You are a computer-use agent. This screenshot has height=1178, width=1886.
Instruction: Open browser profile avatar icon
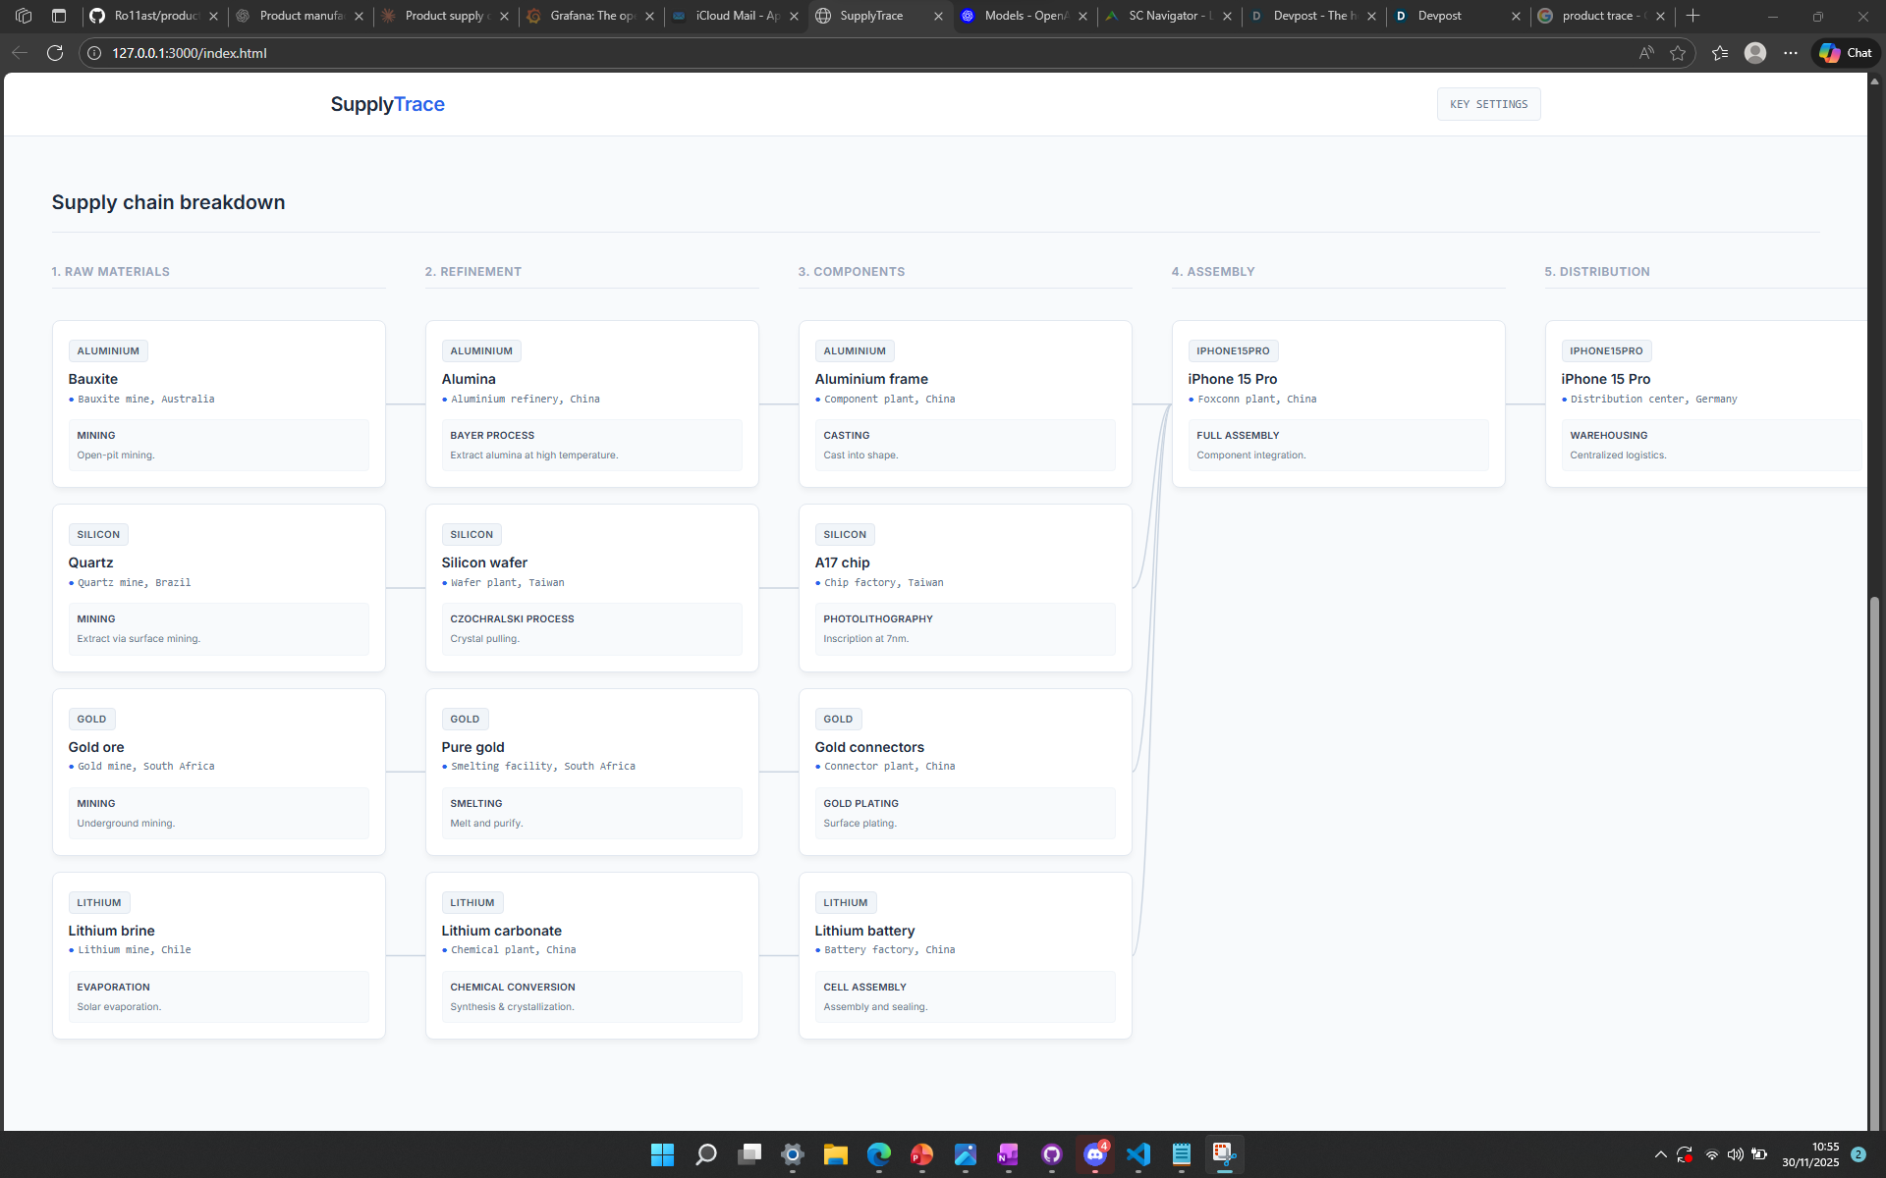tap(1754, 53)
